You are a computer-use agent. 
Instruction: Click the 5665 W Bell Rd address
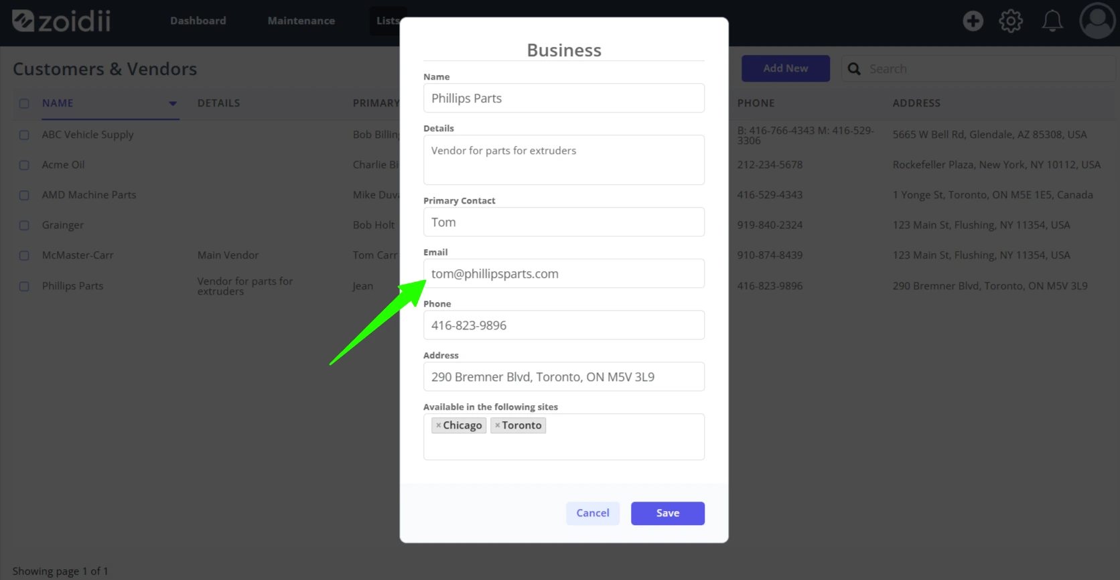pos(989,135)
